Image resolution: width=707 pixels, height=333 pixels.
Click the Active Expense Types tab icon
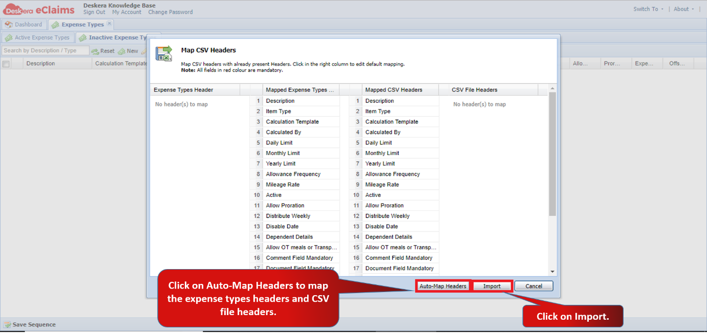9,38
